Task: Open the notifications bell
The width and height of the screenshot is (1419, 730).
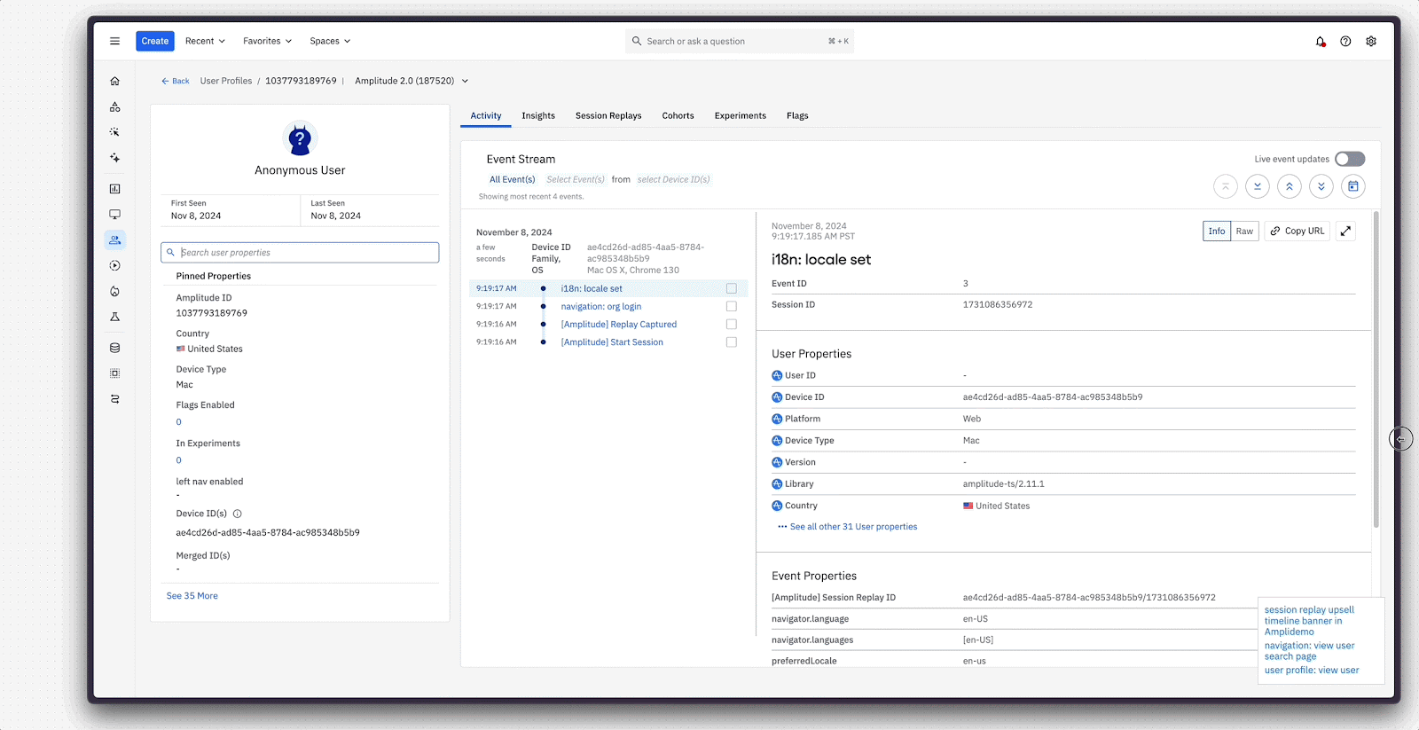Action: (1321, 41)
